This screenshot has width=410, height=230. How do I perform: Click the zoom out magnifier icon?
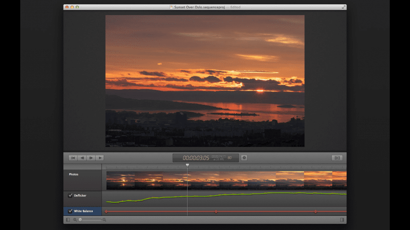tap(75, 220)
